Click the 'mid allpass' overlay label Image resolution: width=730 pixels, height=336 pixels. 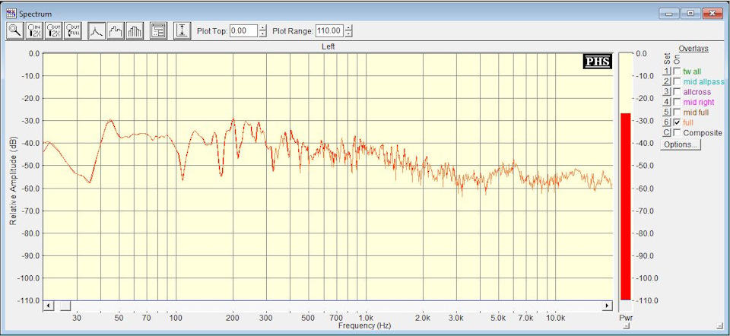(703, 82)
